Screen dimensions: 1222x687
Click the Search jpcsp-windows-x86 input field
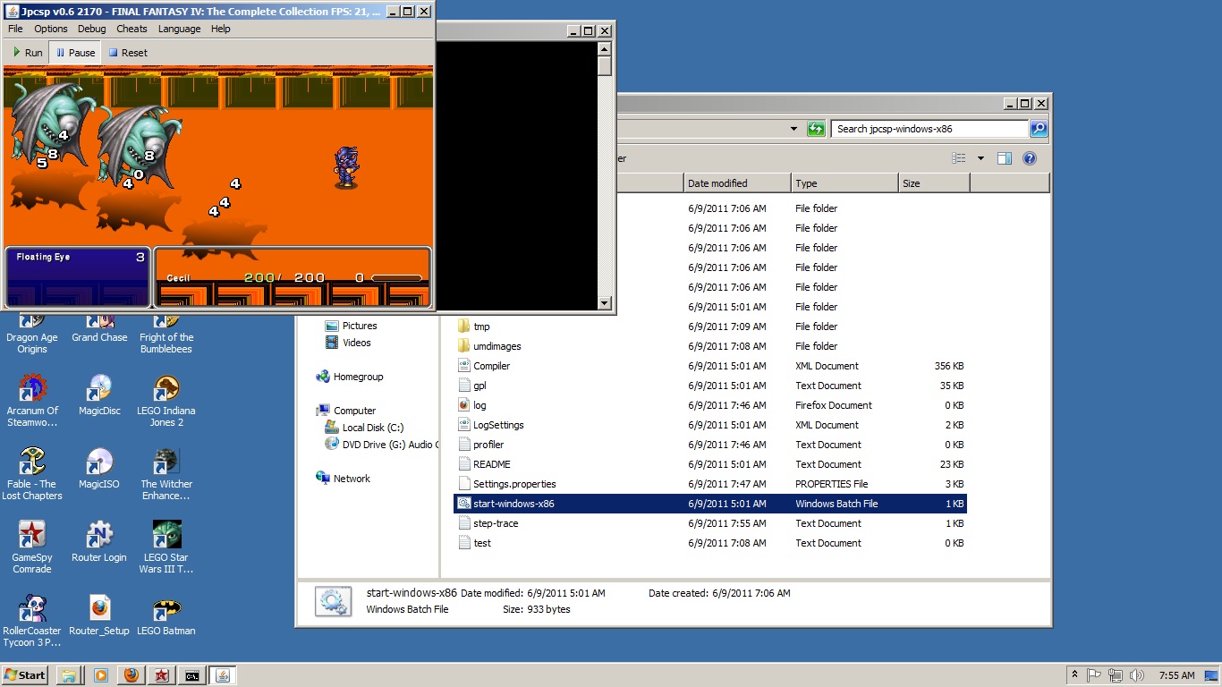(x=929, y=129)
